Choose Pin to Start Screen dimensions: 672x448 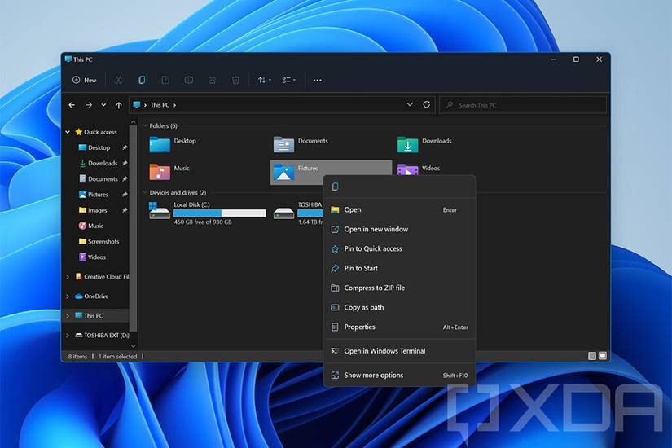click(x=399, y=268)
